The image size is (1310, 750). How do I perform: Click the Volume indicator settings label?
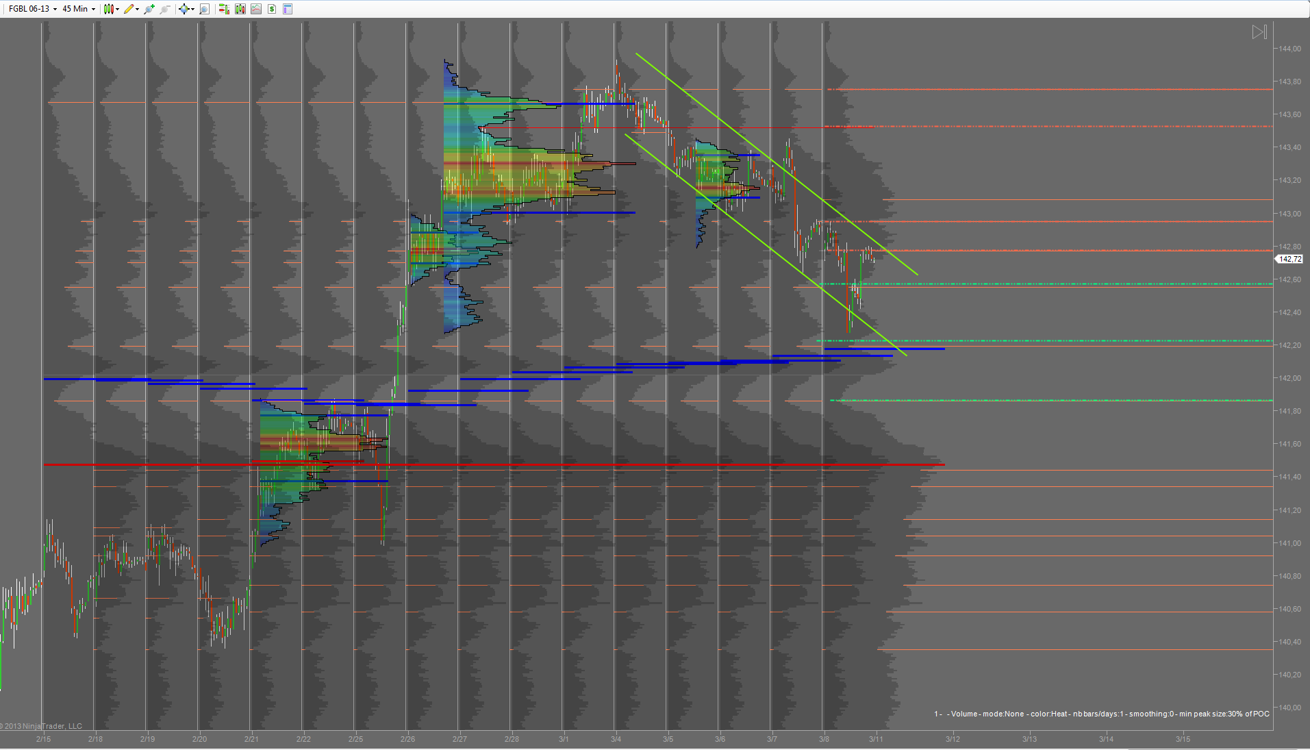(1101, 714)
